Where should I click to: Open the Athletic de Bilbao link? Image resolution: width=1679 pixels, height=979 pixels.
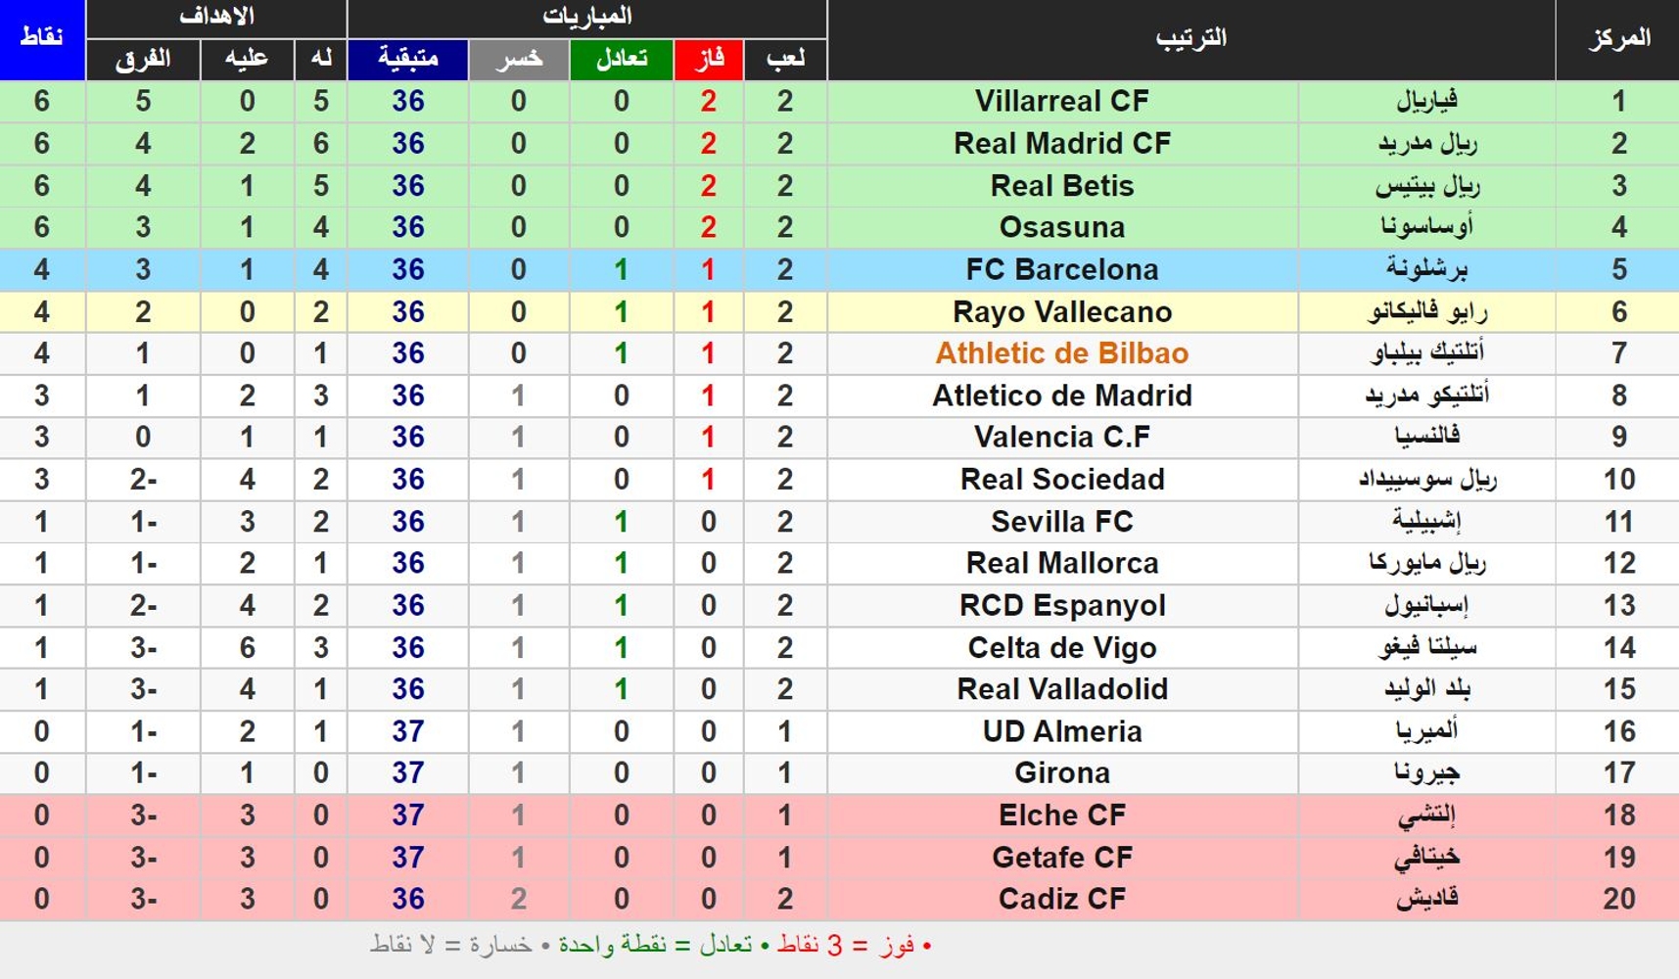pos(1061,353)
